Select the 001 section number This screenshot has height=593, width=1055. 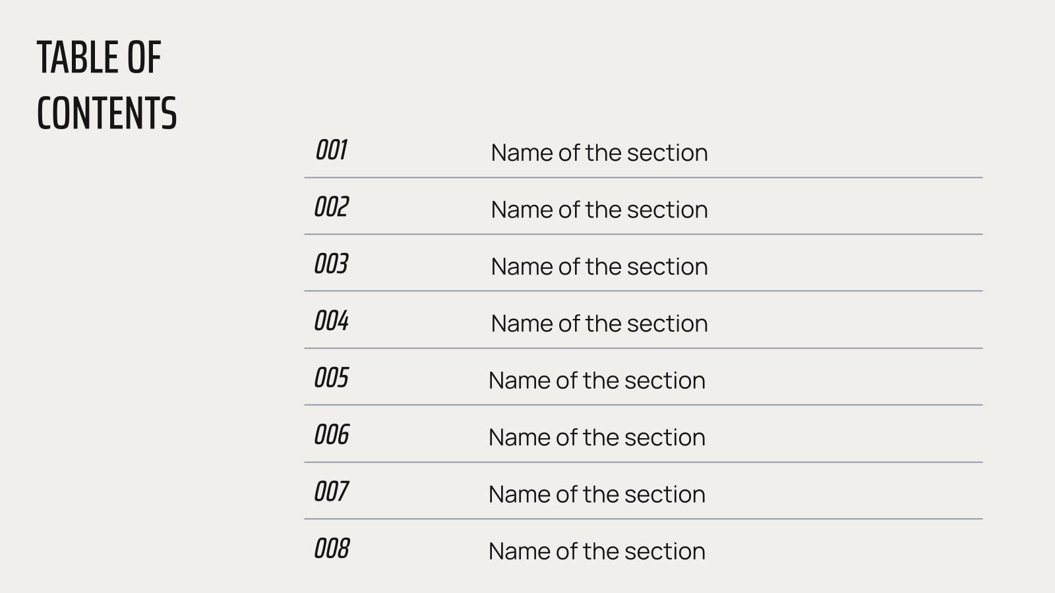pos(331,150)
